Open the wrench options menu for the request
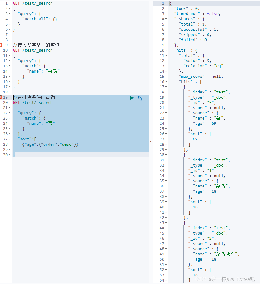260x284 pixels. [x=140, y=98]
